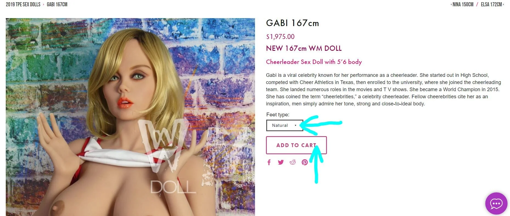
Task: Click the main product photo
Action: (130, 117)
